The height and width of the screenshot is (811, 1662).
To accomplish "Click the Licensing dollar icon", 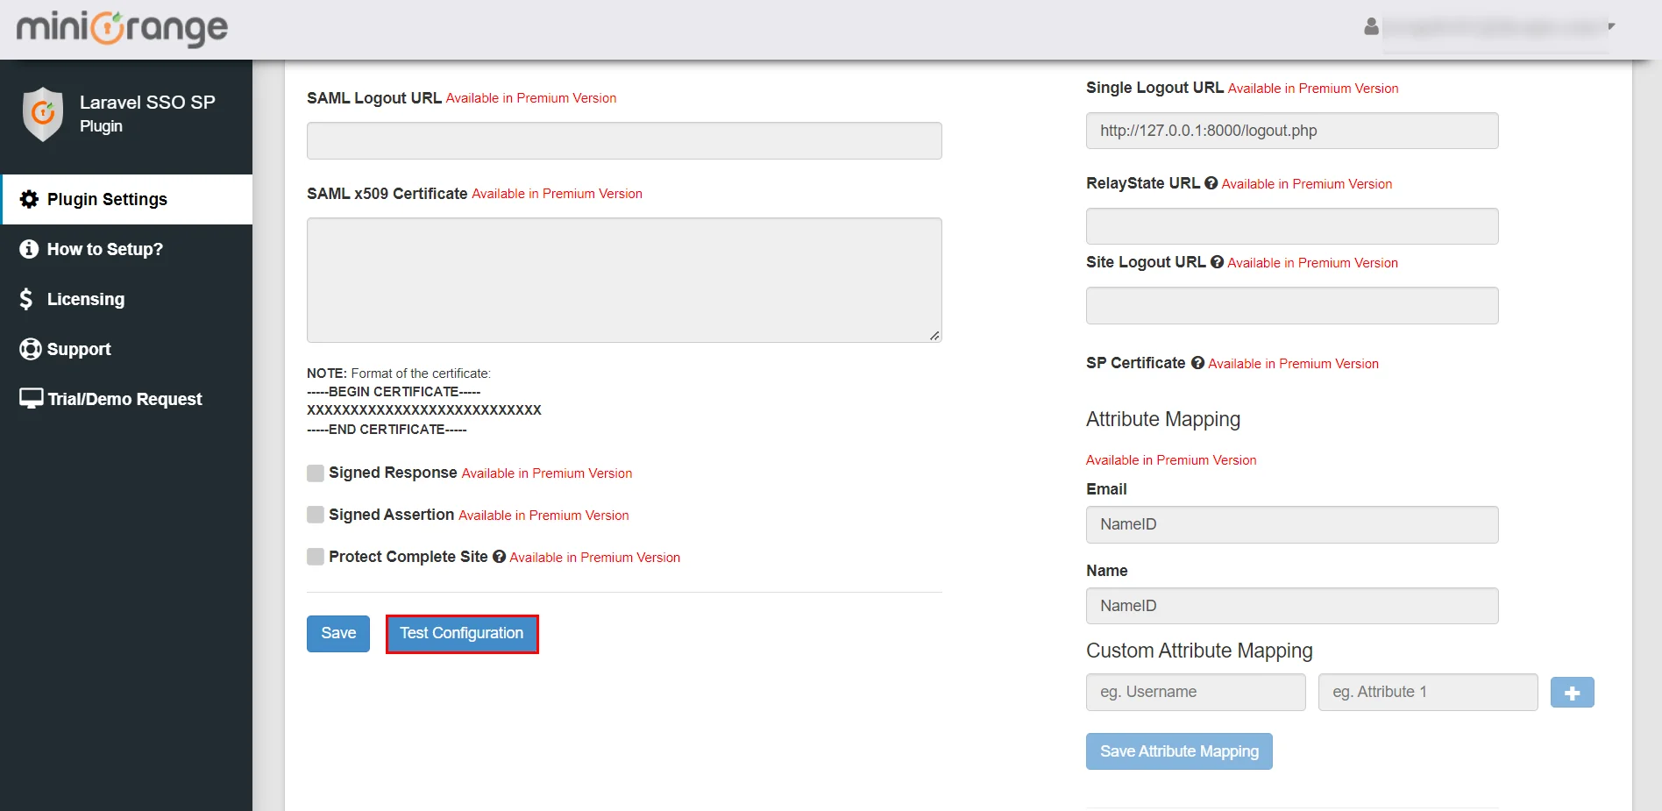I will pyautogui.click(x=26, y=299).
